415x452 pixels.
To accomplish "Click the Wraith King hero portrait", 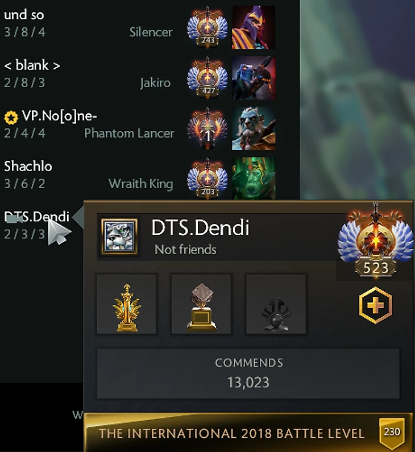I will click(254, 179).
